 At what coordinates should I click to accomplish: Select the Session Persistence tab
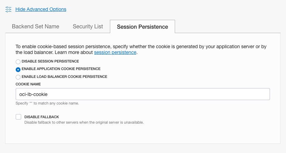(x=142, y=27)
